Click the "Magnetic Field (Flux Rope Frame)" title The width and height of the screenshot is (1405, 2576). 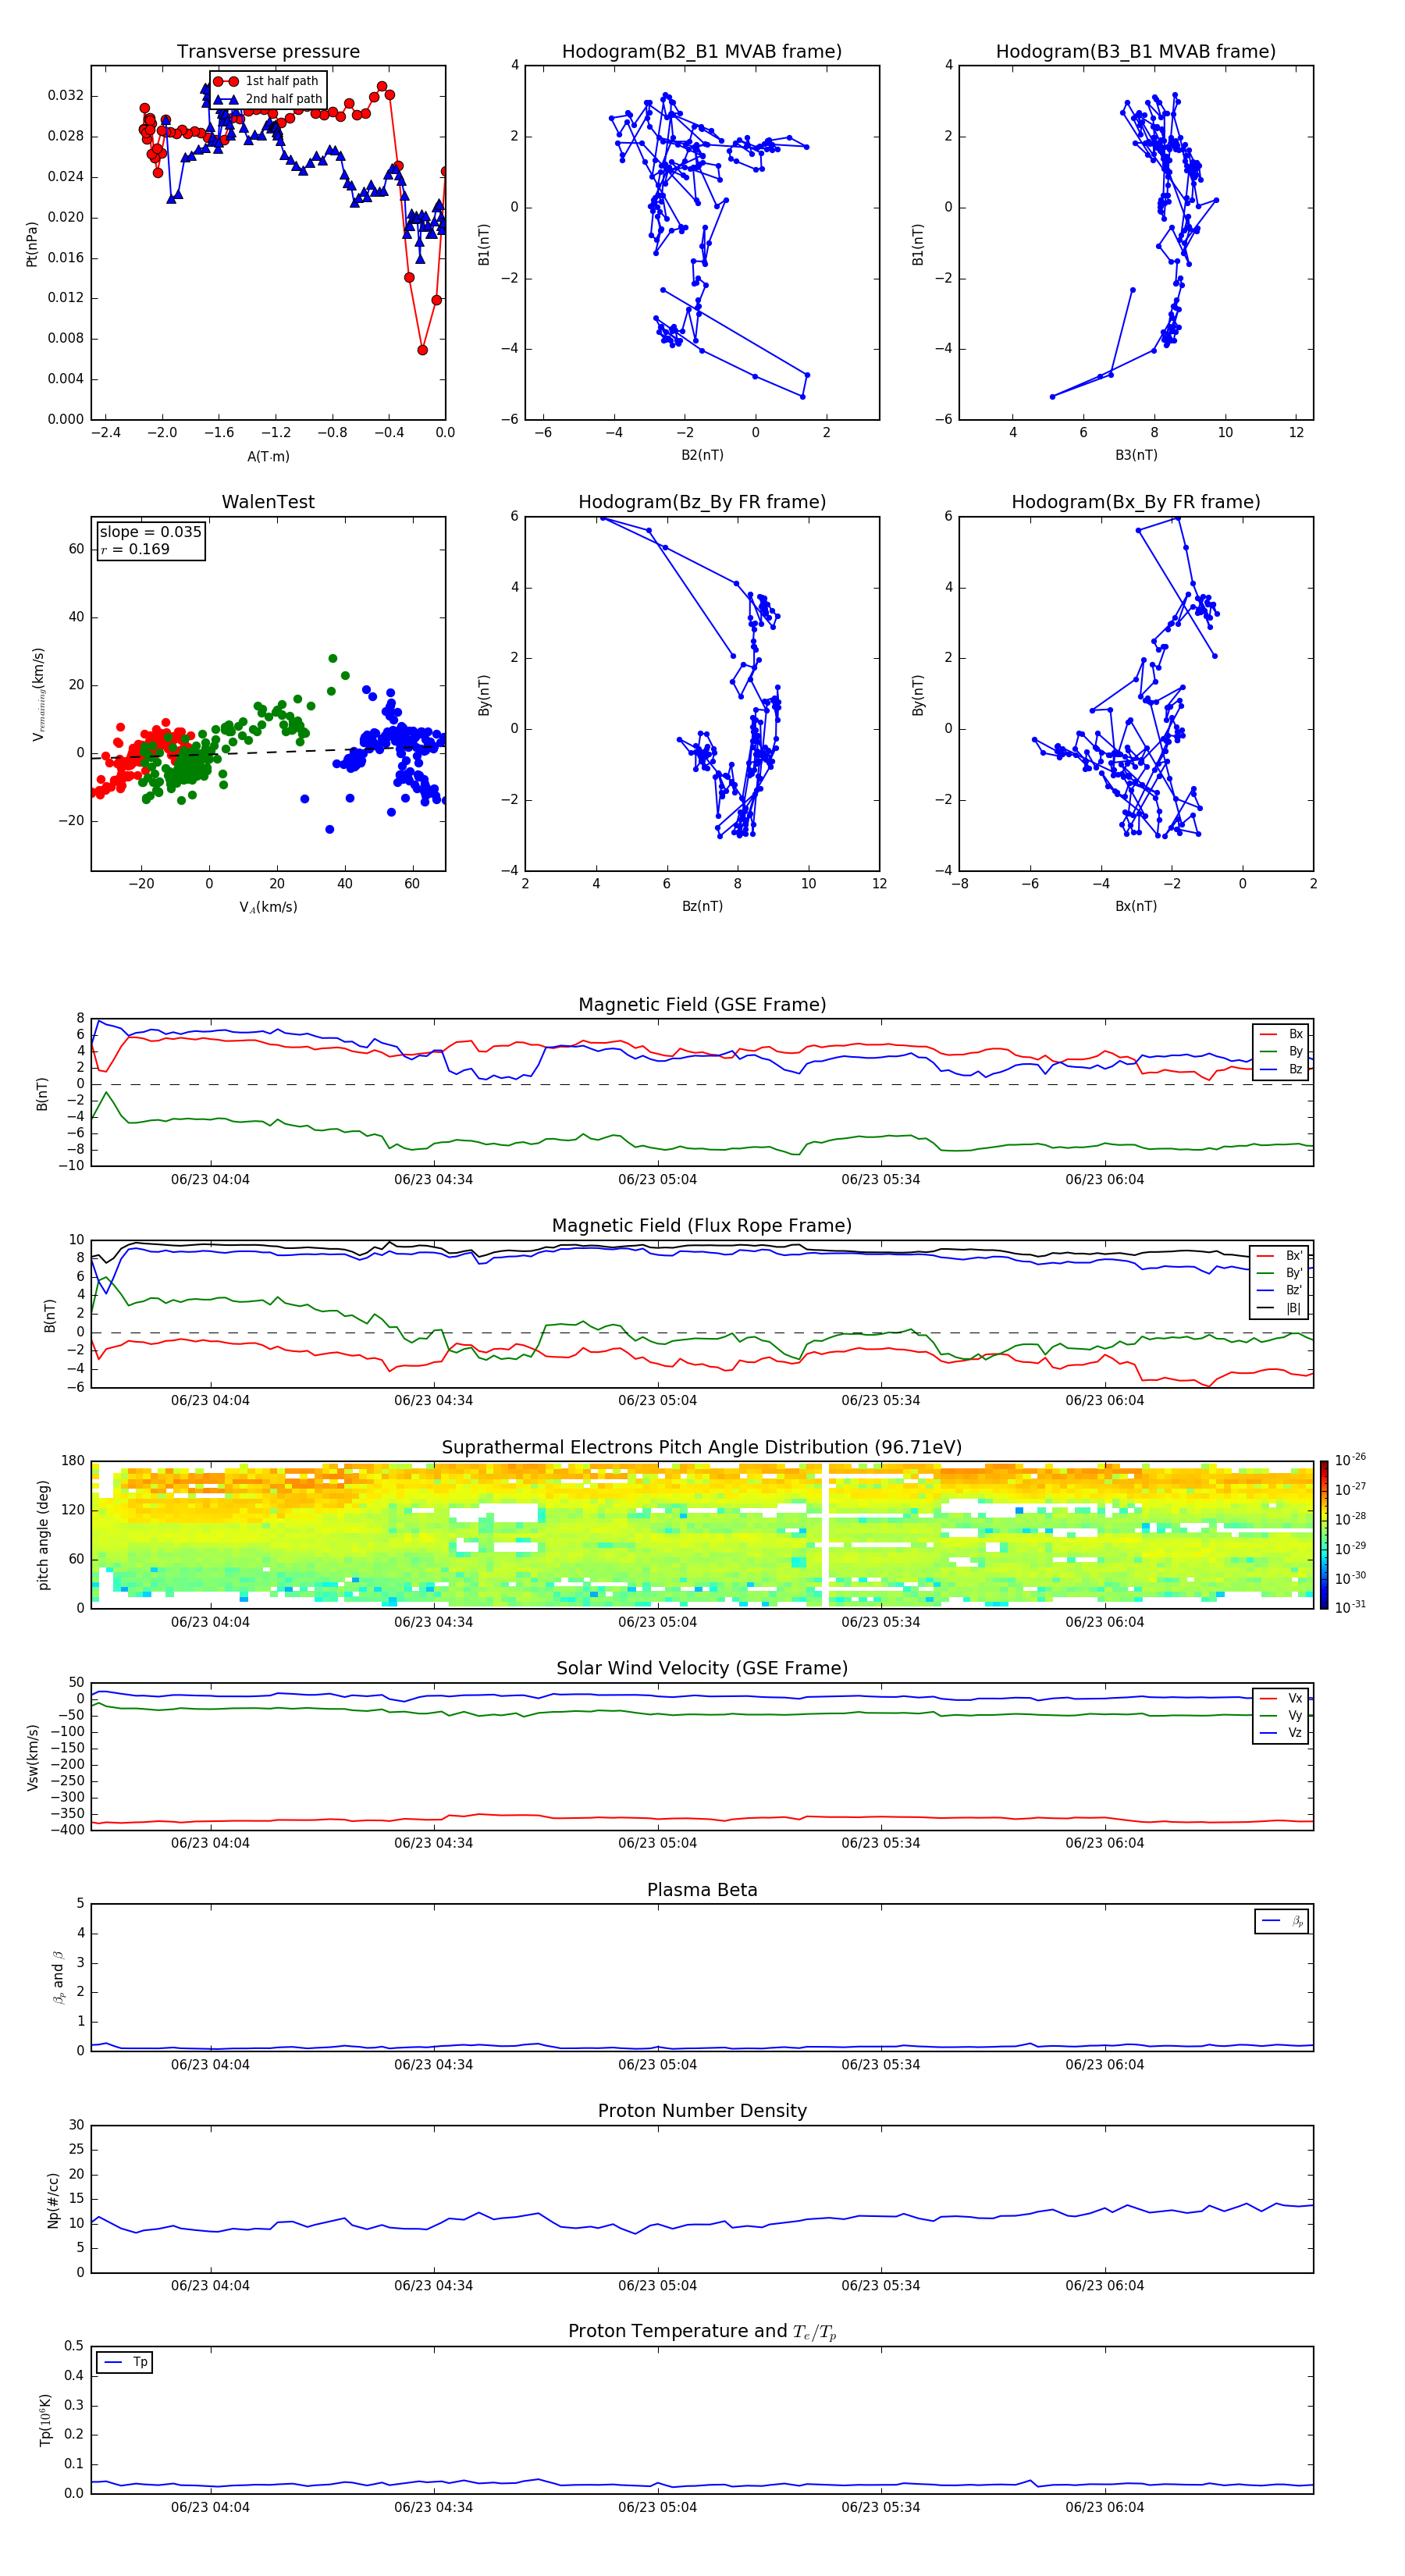click(702, 1226)
